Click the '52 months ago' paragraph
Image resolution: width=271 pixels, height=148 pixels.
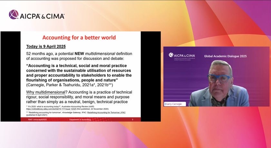(79, 56)
